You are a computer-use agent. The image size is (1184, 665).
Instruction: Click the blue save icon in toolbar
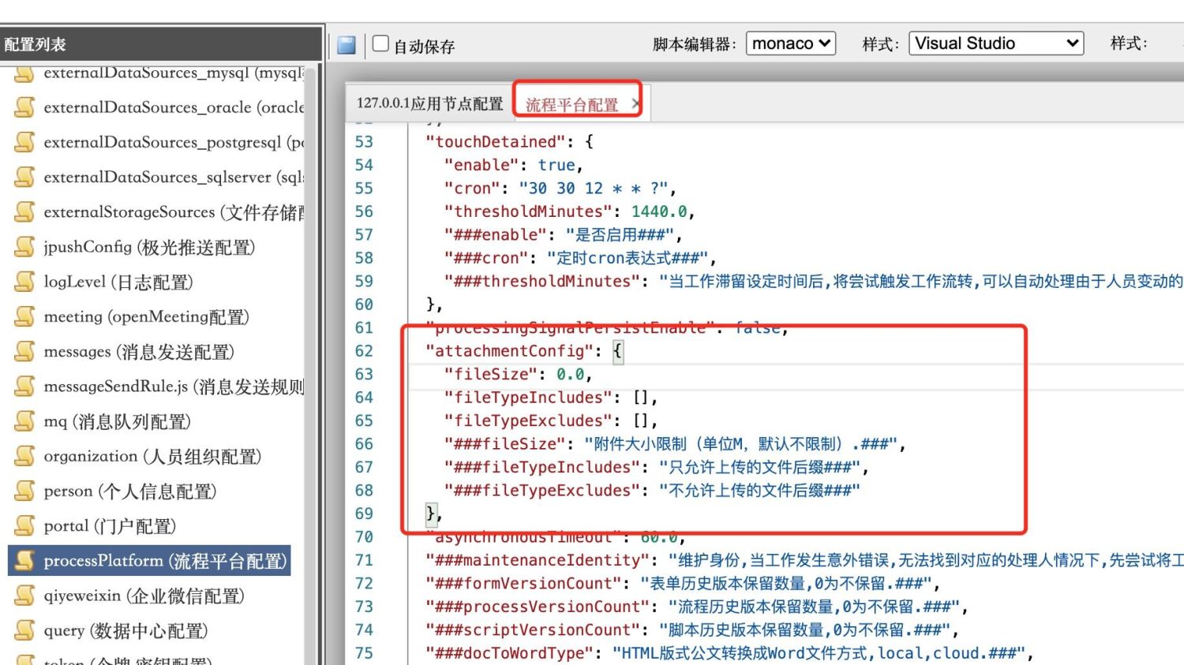tap(346, 44)
